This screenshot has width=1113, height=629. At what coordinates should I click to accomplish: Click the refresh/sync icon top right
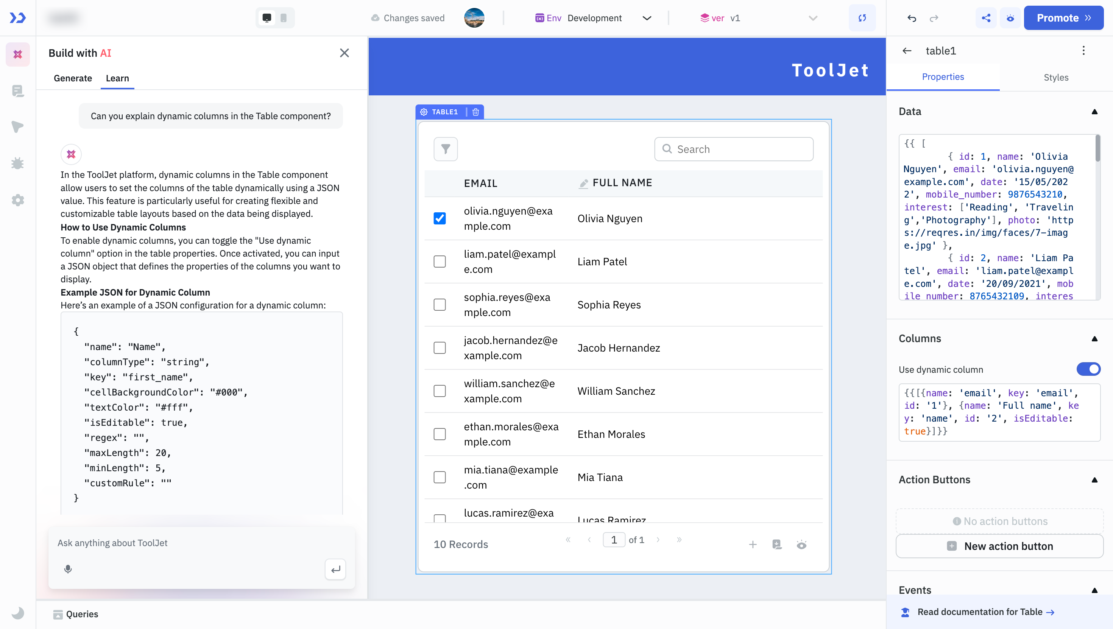click(x=862, y=17)
